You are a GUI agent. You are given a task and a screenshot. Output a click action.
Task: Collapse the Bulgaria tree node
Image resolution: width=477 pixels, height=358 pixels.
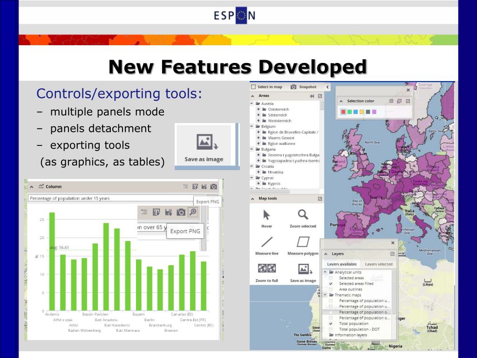pos(252,149)
